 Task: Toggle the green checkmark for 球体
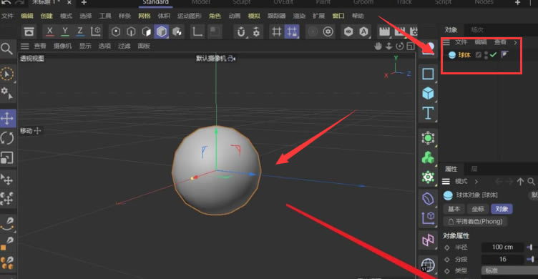[494, 54]
